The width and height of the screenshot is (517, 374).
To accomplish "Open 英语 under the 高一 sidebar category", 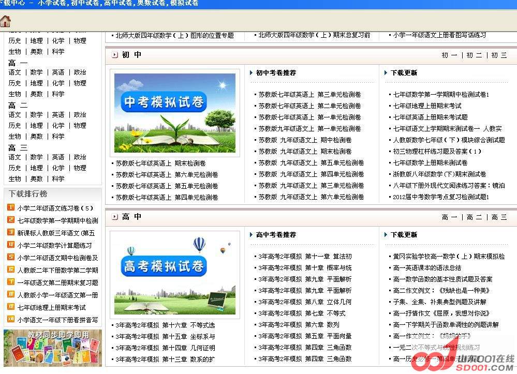I will [58, 72].
